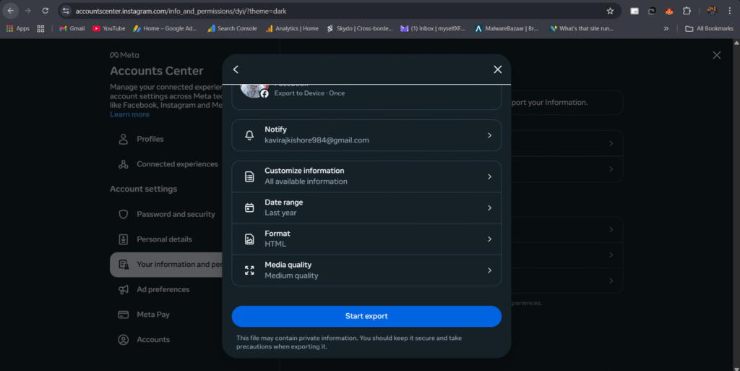Show more bookmarks with double chevron
Viewport: 740px width, 371px height.
point(666,28)
